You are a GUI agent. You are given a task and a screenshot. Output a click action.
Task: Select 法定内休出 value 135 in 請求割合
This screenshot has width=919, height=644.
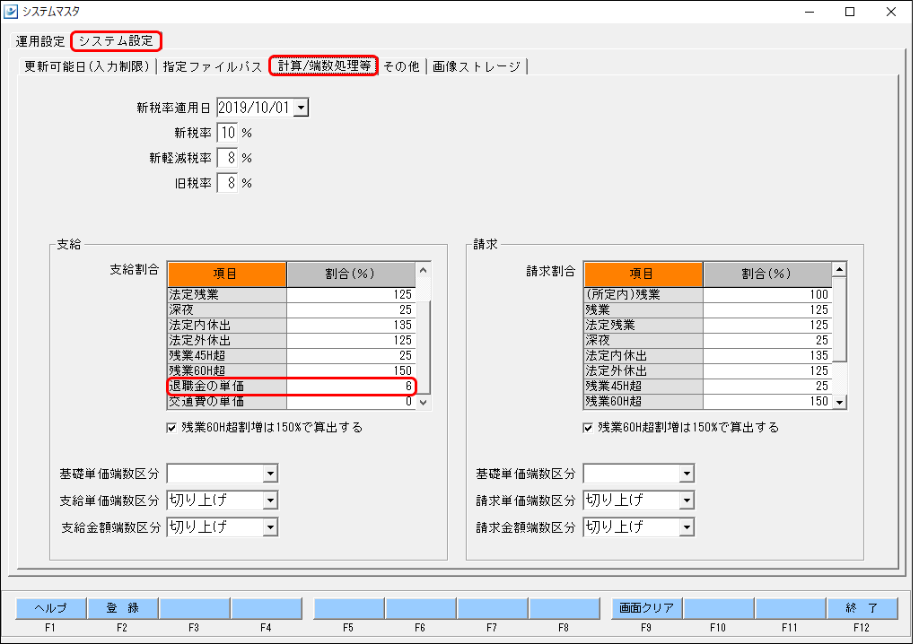[x=767, y=356]
